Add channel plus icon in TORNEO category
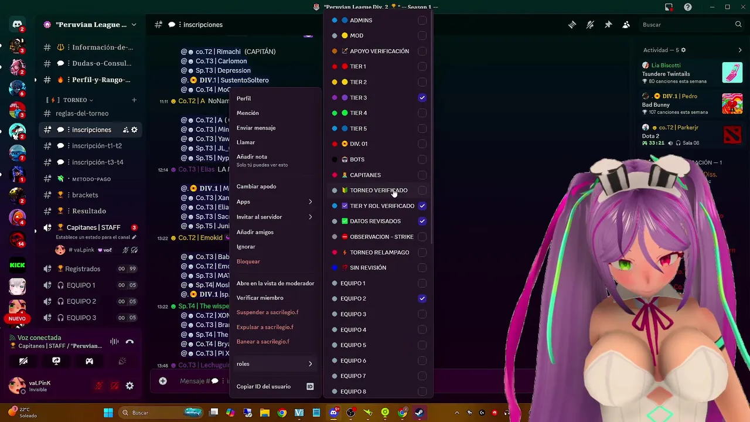 click(134, 100)
